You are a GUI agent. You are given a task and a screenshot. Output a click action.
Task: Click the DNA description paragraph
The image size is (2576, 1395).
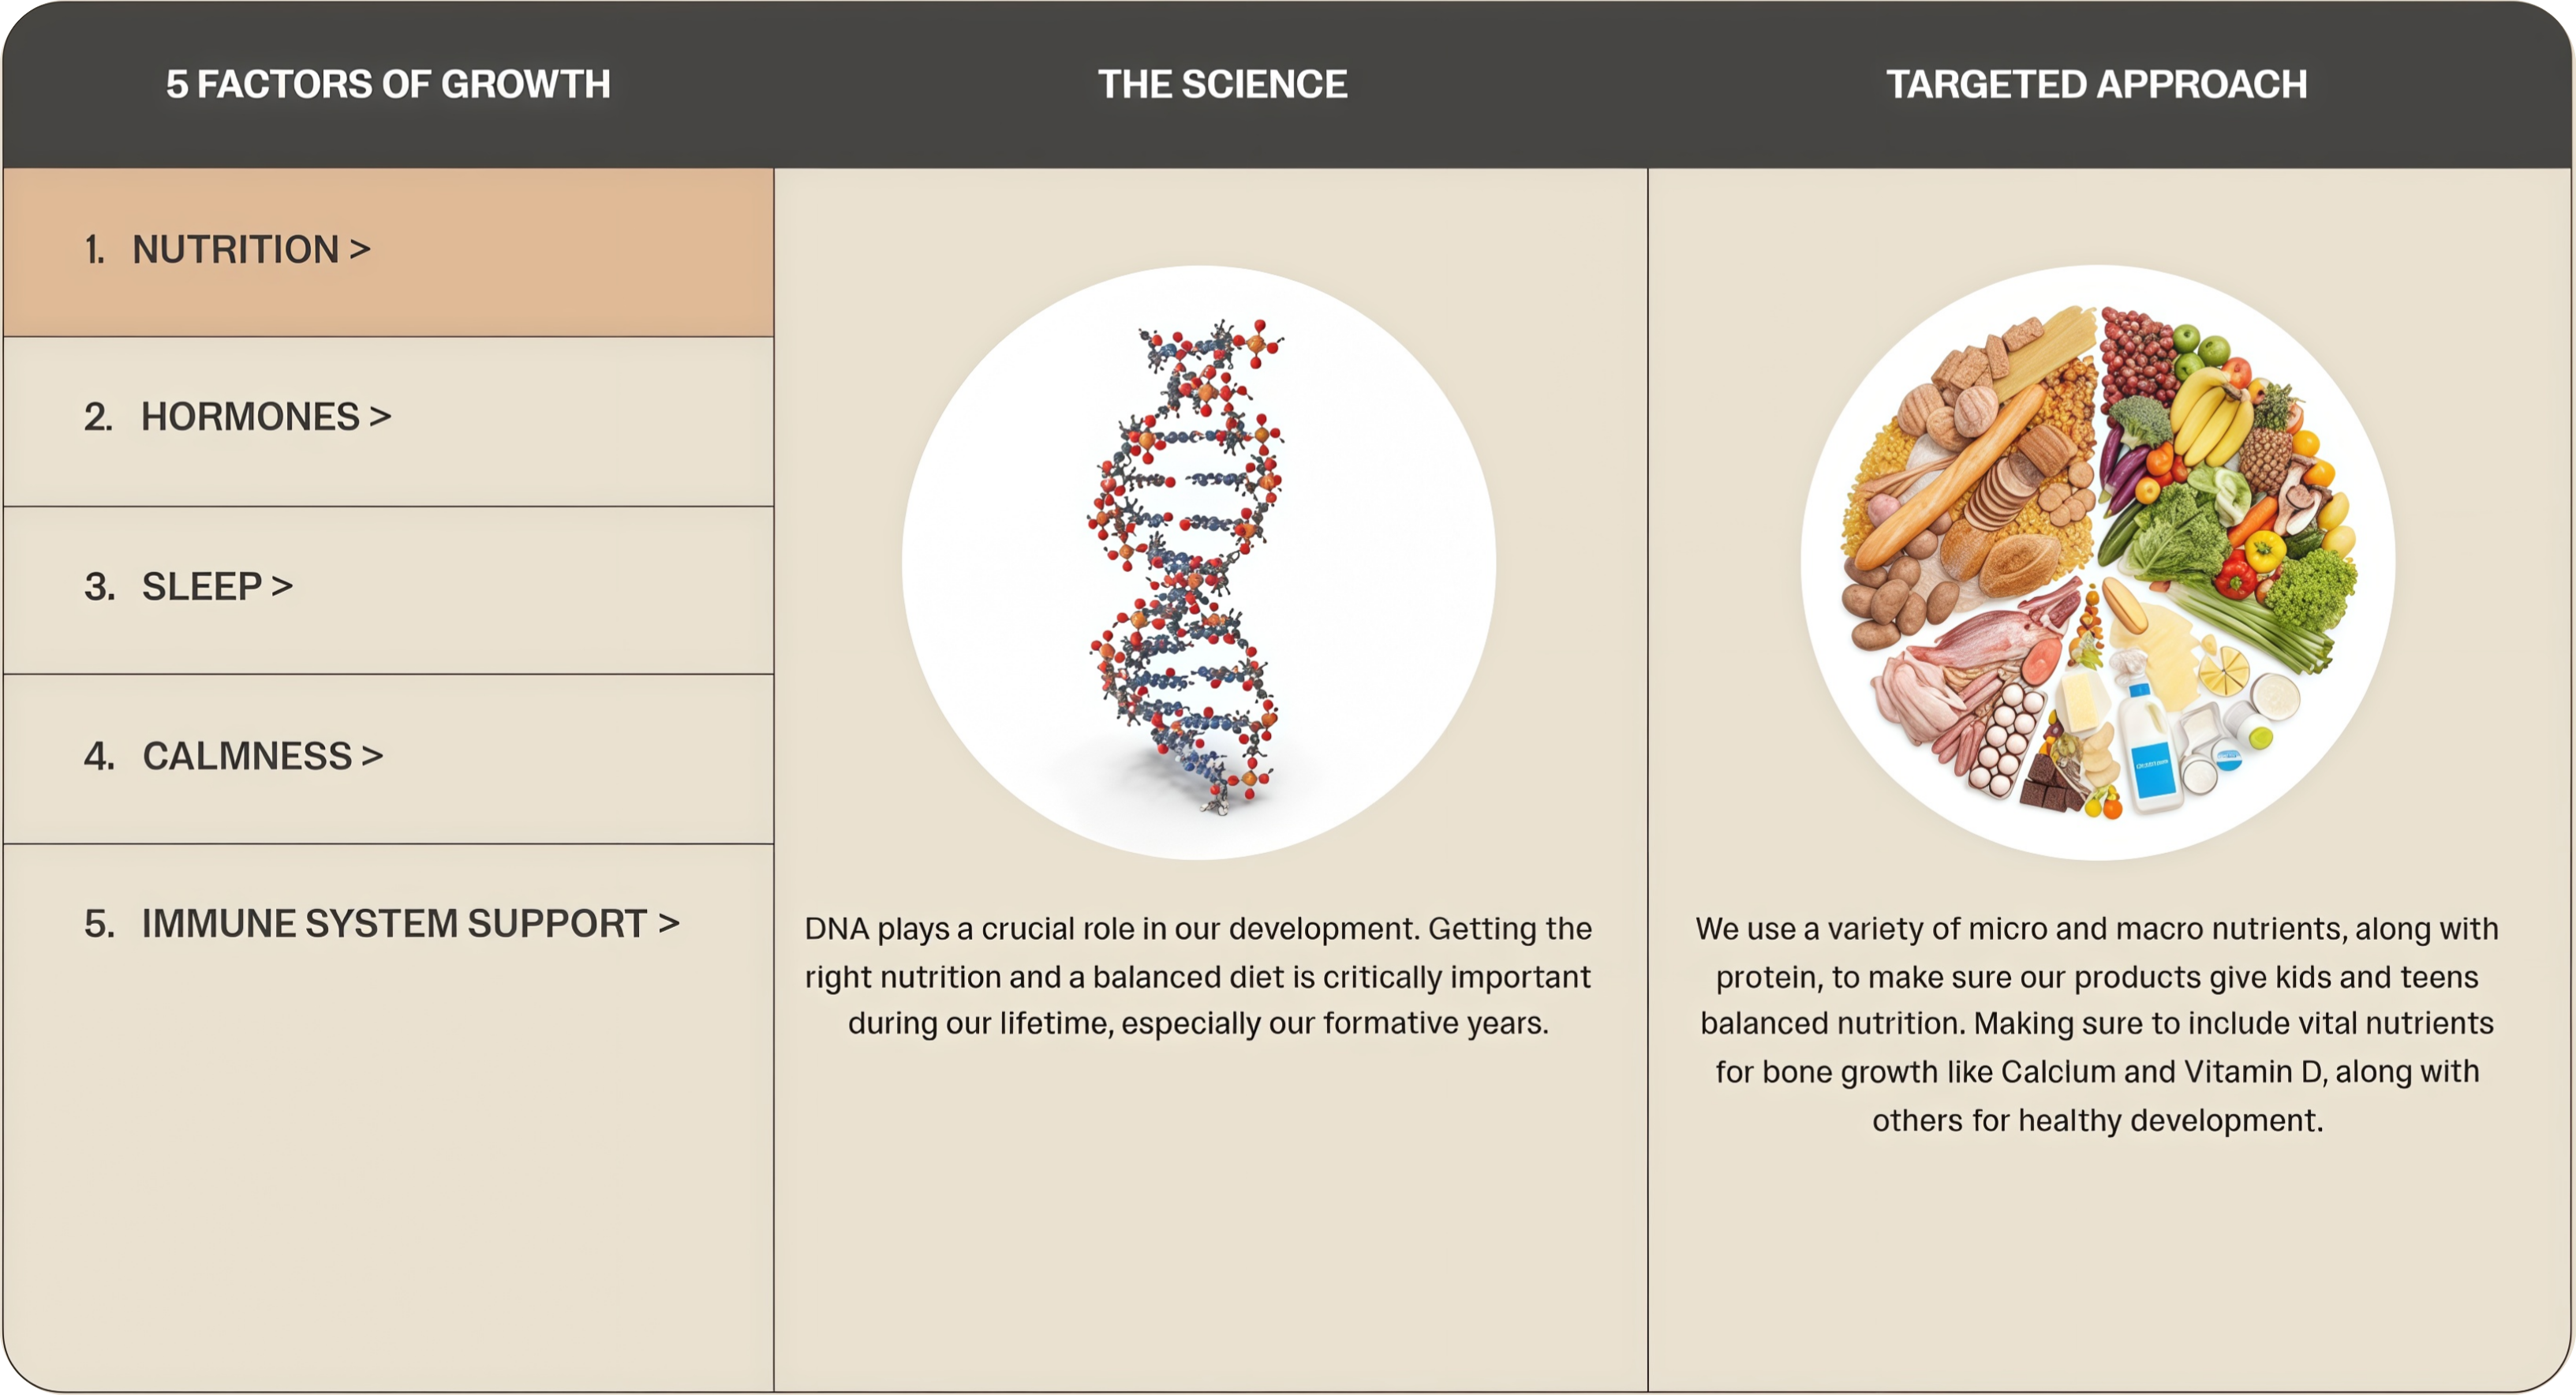[1198, 976]
